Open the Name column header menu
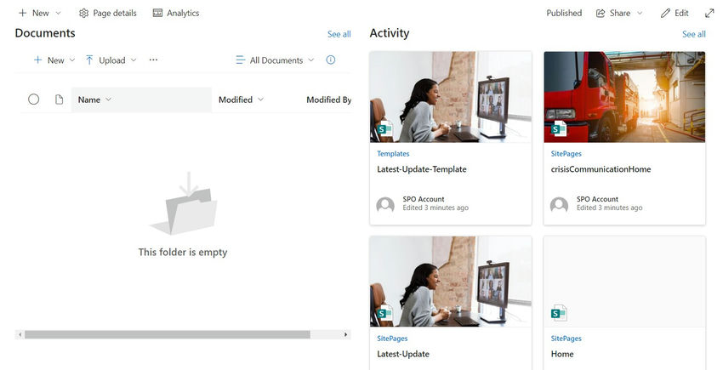The height and width of the screenshot is (370, 723). (x=94, y=100)
